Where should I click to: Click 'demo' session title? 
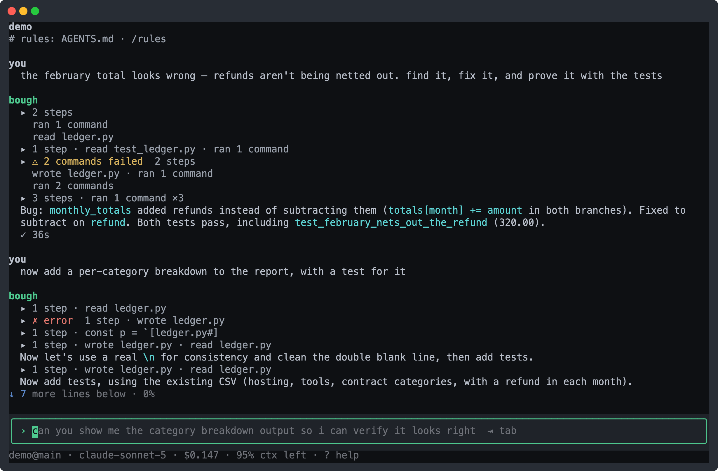coord(20,27)
